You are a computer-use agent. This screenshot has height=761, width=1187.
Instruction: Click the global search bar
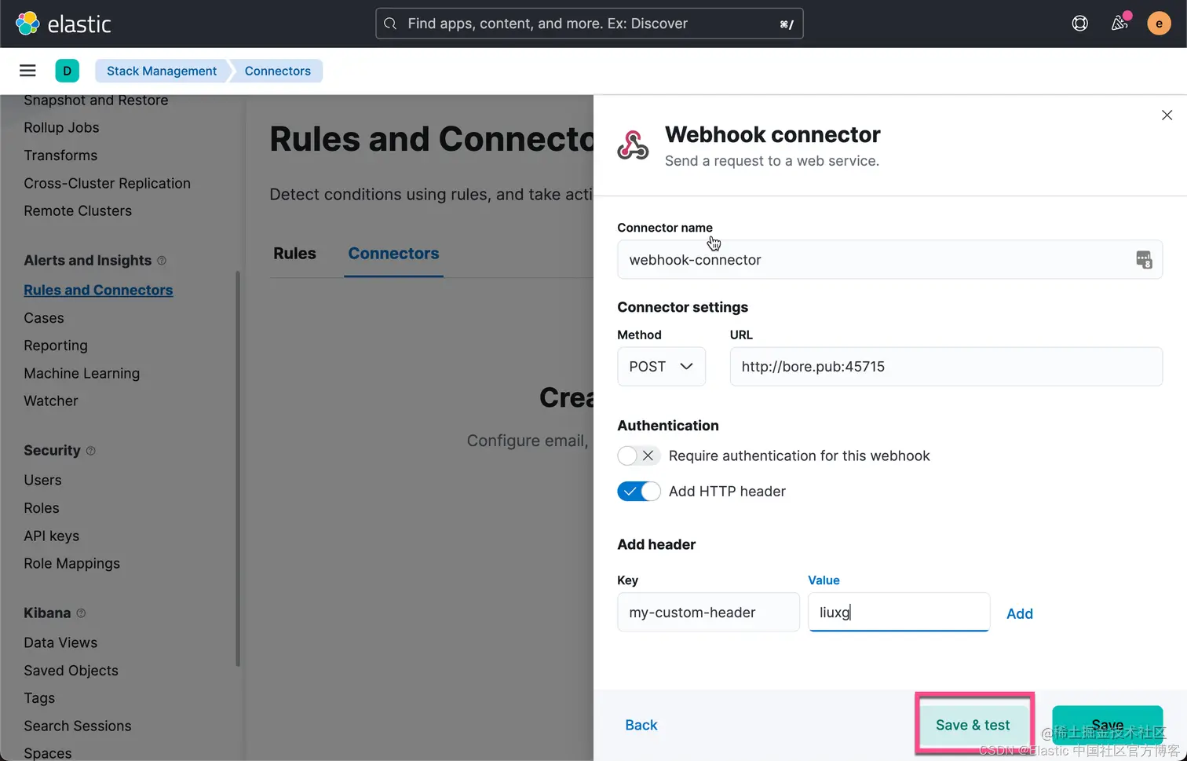click(x=590, y=24)
